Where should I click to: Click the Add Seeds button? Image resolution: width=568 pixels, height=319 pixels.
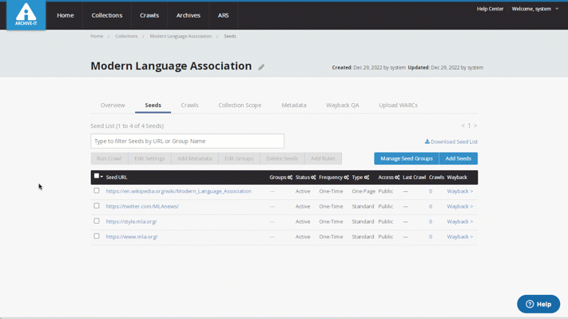coord(459,158)
